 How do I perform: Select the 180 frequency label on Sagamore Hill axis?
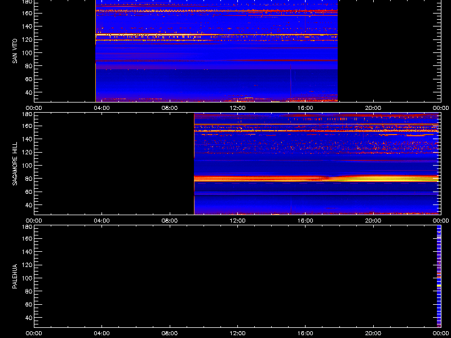[x=27, y=114]
